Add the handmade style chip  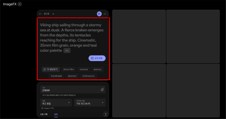click(x=57, y=76)
